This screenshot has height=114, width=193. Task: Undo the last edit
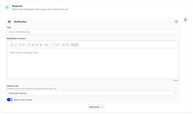tap(73, 45)
